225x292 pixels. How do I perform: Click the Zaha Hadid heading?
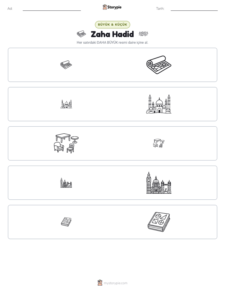(x=112, y=34)
